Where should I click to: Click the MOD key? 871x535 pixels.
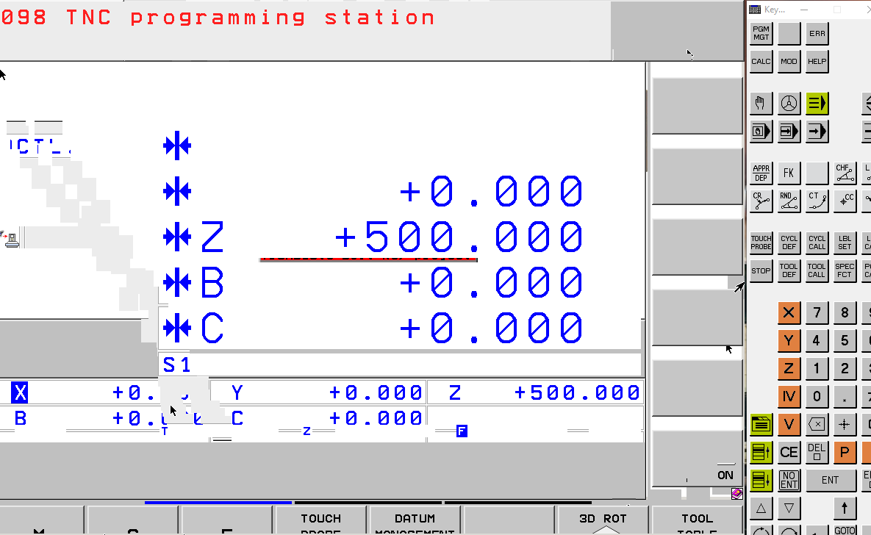[x=789, y=62]
